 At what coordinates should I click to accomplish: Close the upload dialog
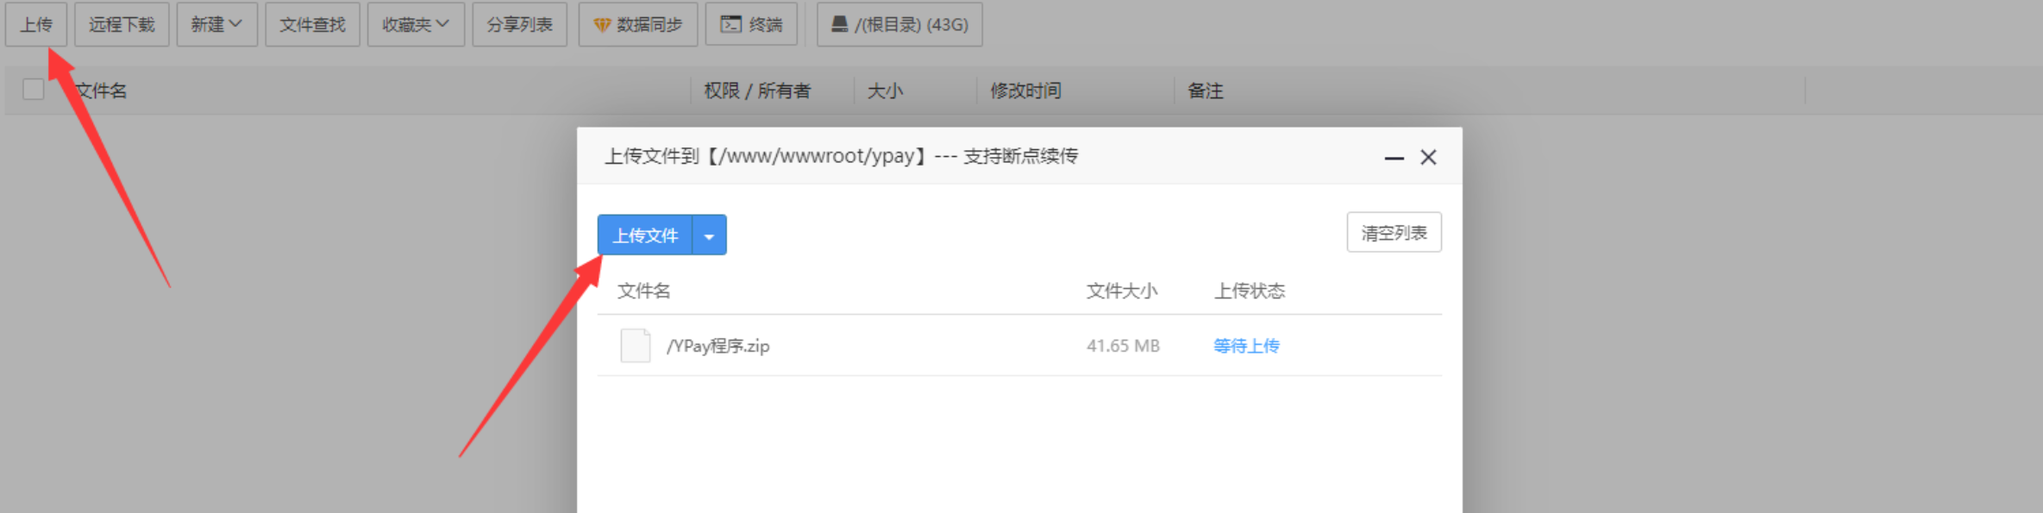pyautogui.click(x=1428, y=157)
